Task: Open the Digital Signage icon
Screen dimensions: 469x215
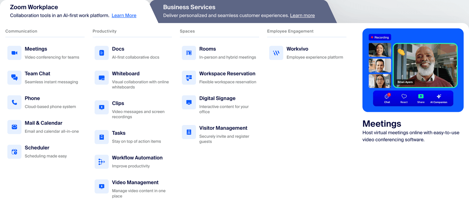Action: [189, 102]
